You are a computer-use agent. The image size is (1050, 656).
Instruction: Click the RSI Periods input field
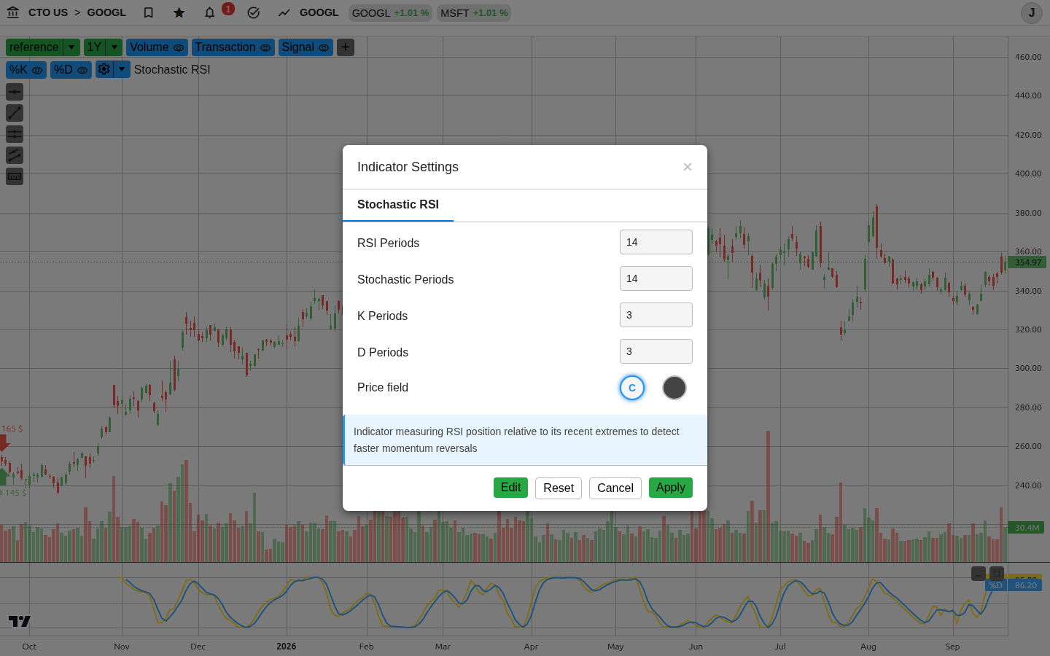pyautogui.click(x=656, y=242)
